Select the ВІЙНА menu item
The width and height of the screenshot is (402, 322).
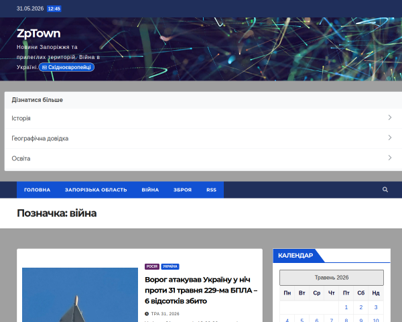click(150, 190)
